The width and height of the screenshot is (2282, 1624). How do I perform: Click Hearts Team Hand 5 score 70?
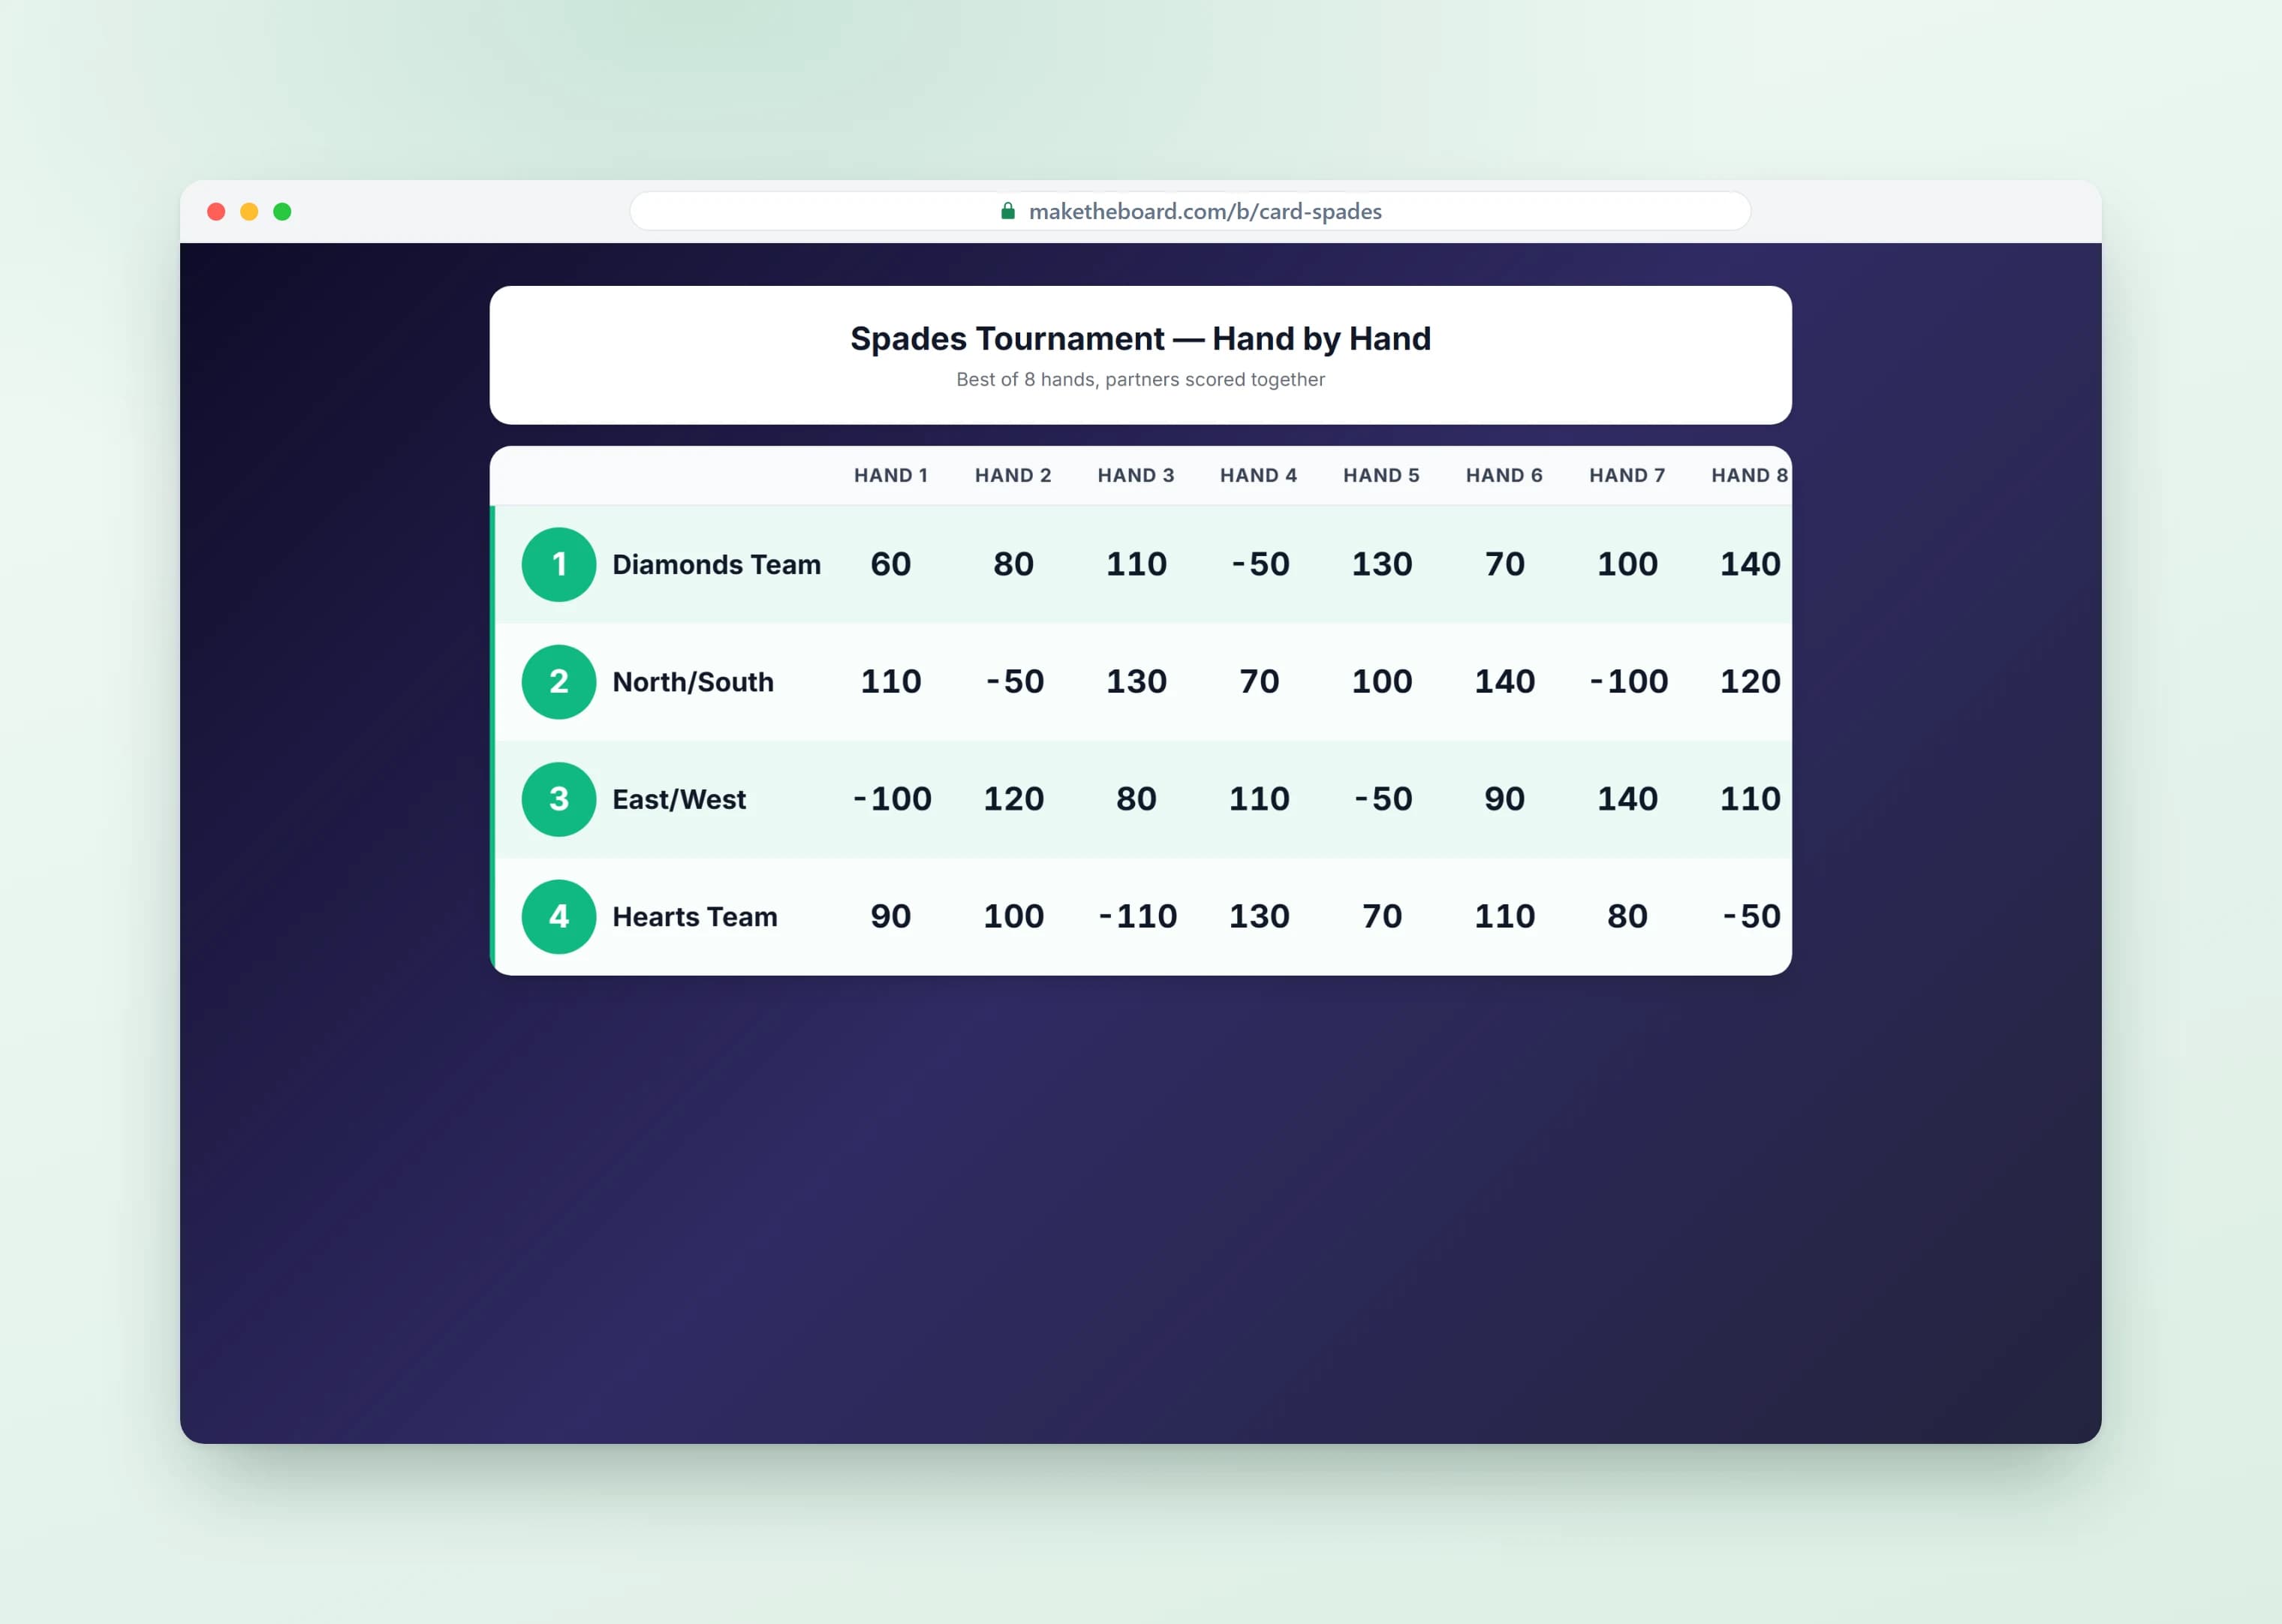pyautogui.click(x=1382, y=917)
